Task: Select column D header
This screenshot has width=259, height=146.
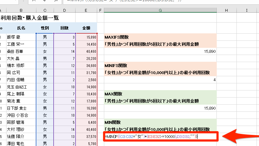Action: pos(64,10)
